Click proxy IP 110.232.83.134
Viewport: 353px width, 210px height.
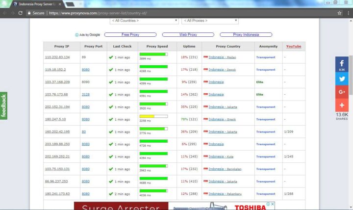pos(57,57)
